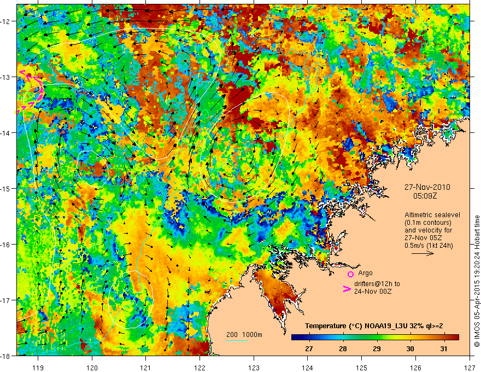Click the longitude axis label '119'
Screen dimensions: 481x372
(x=38, y=368)
